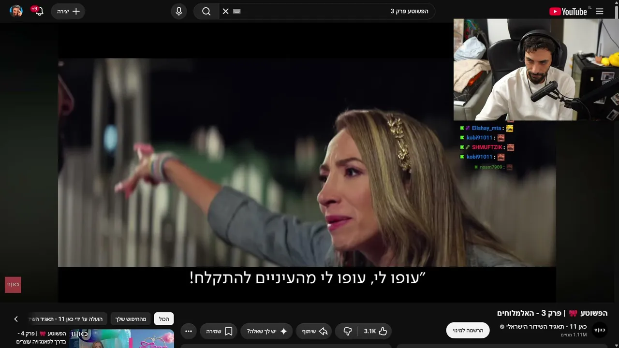The width and height of the screenshot is (619, 348).
Task: Open the כאן 11 channel avatar
Action: tap(600, 330)
